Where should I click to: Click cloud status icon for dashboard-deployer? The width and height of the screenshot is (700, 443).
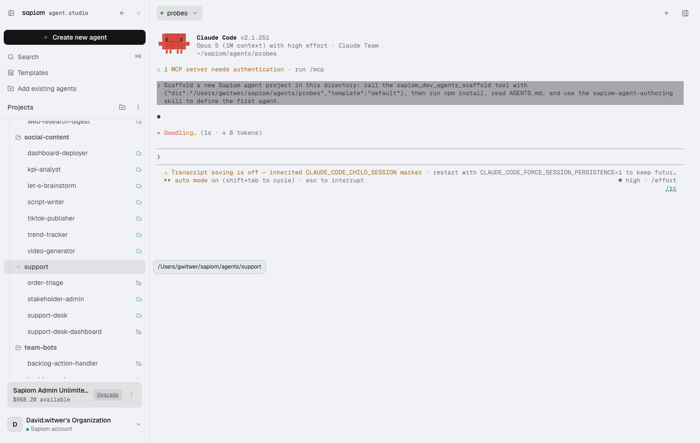139,153
